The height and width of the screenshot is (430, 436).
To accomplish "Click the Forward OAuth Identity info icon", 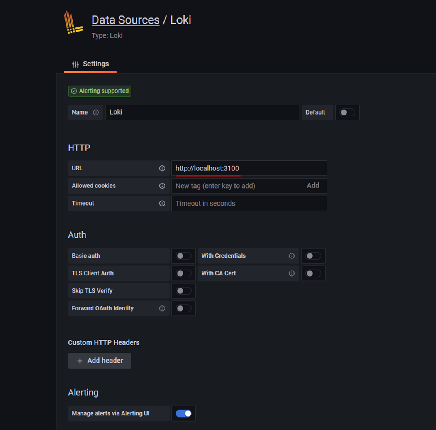I will 162,309.
